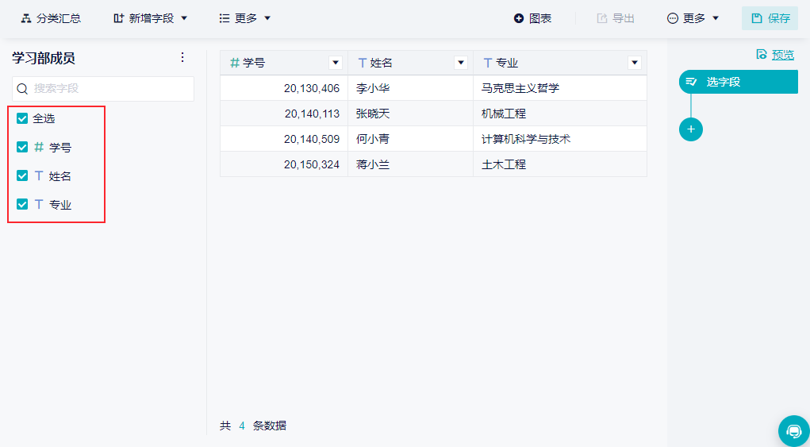Open the right 更多 menu beside 导出
The height and width of the screenshot is (447, 810).
[x=693, y=18]
